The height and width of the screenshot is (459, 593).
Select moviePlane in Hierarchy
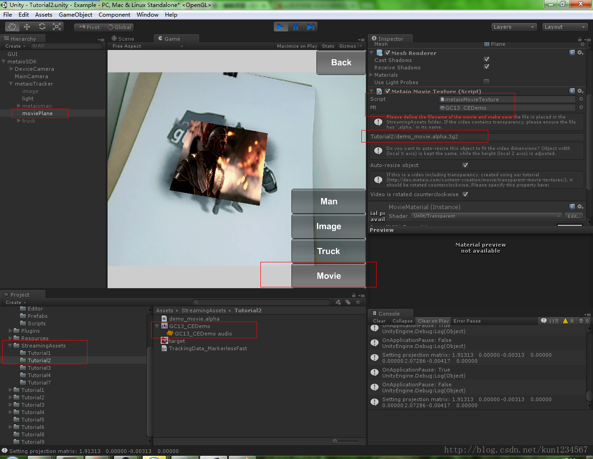38,113
